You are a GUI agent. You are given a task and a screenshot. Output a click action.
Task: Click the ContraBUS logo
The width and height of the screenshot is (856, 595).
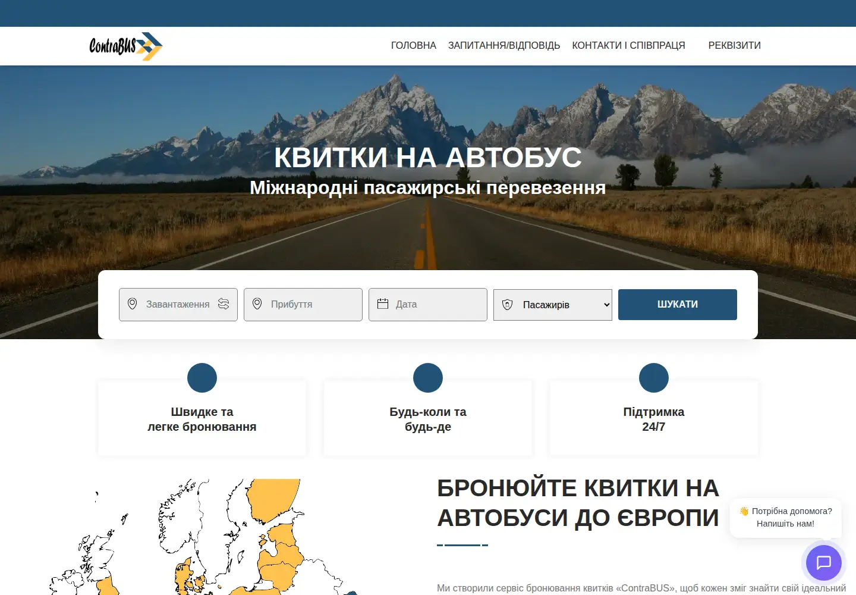coord(125,46)
